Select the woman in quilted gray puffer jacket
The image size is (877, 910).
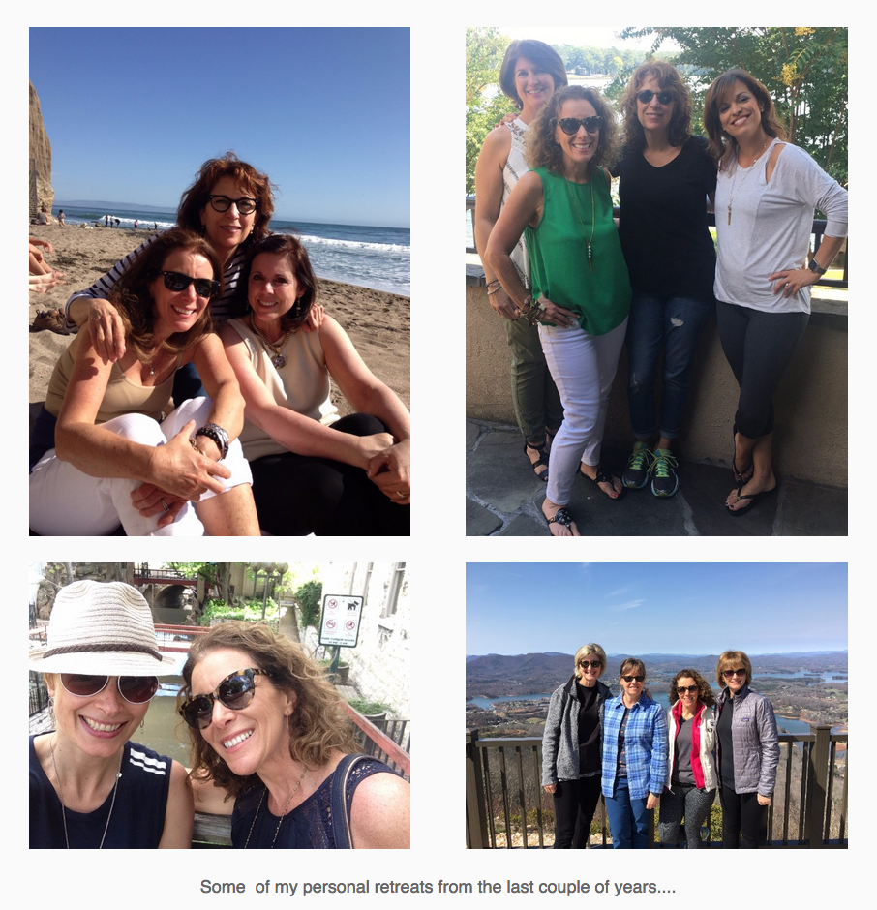click(745, 748)
